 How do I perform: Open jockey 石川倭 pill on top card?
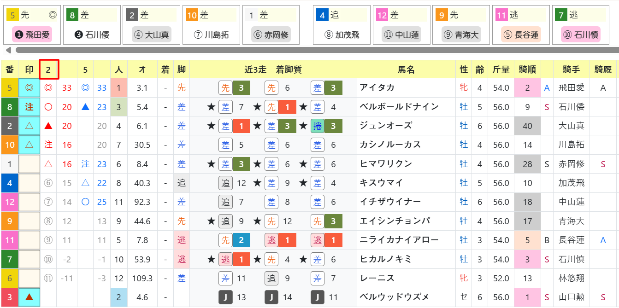[x=92, y=35]
